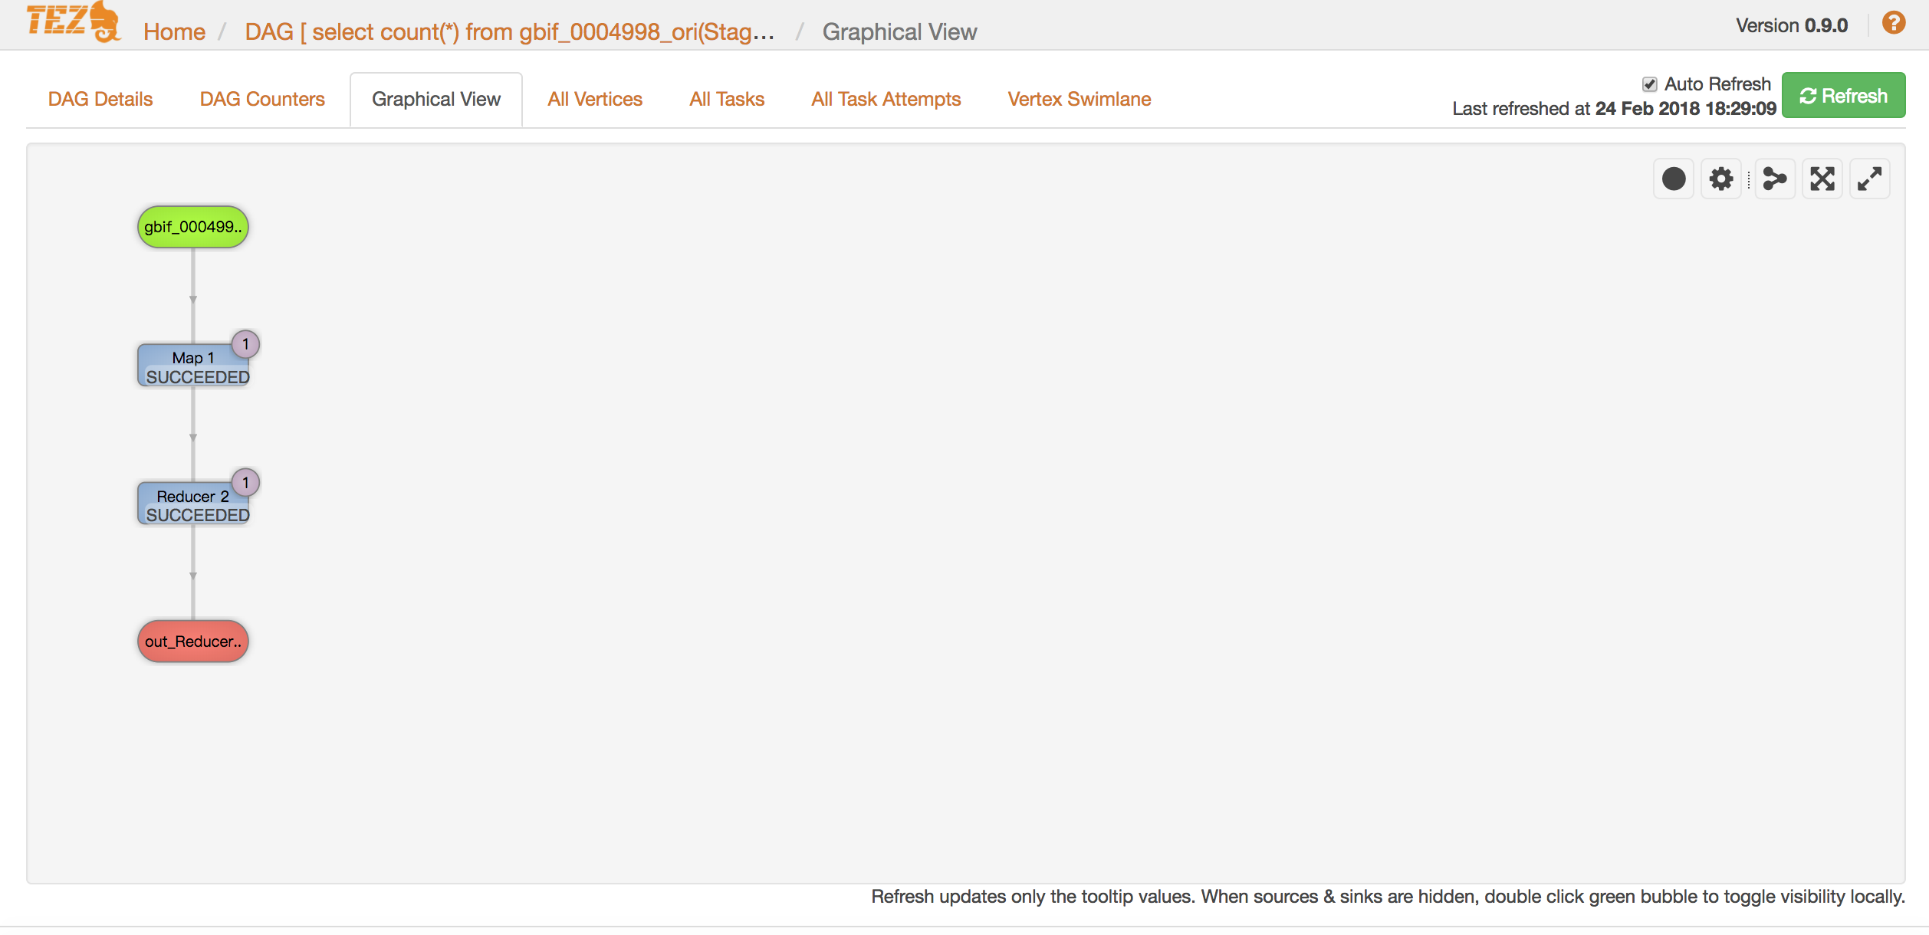Toggle the Auto Refresh checkbox
This screenshot has height=935, width=1929.
(x=1650, y=84)
